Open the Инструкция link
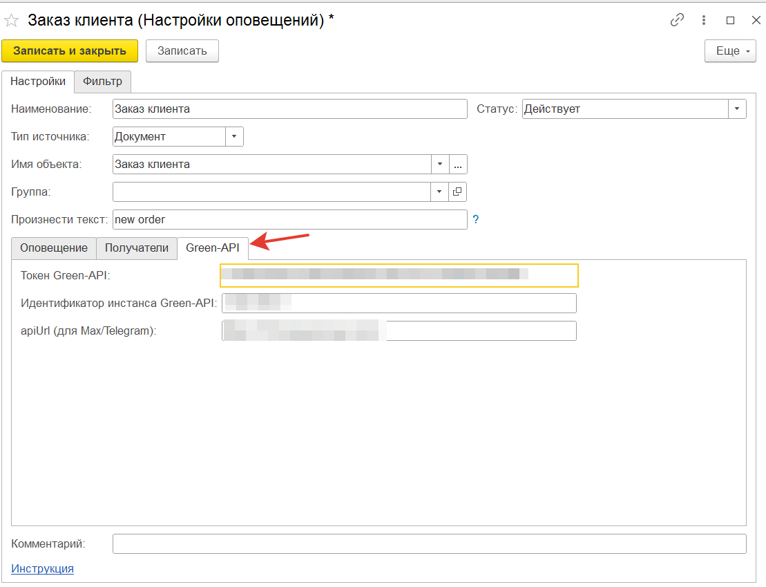 pyautogui.click(x=43, y=568)
